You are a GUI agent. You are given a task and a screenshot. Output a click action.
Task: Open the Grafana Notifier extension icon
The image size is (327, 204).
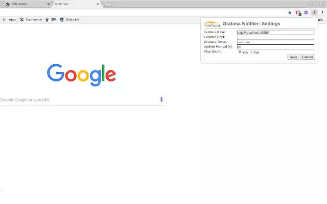(314, 13)
